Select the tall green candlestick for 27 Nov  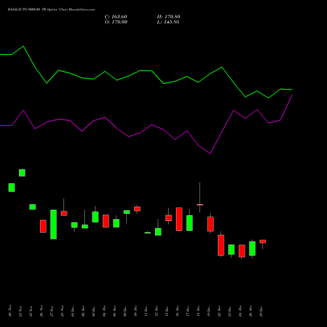[x=54, y=224]
